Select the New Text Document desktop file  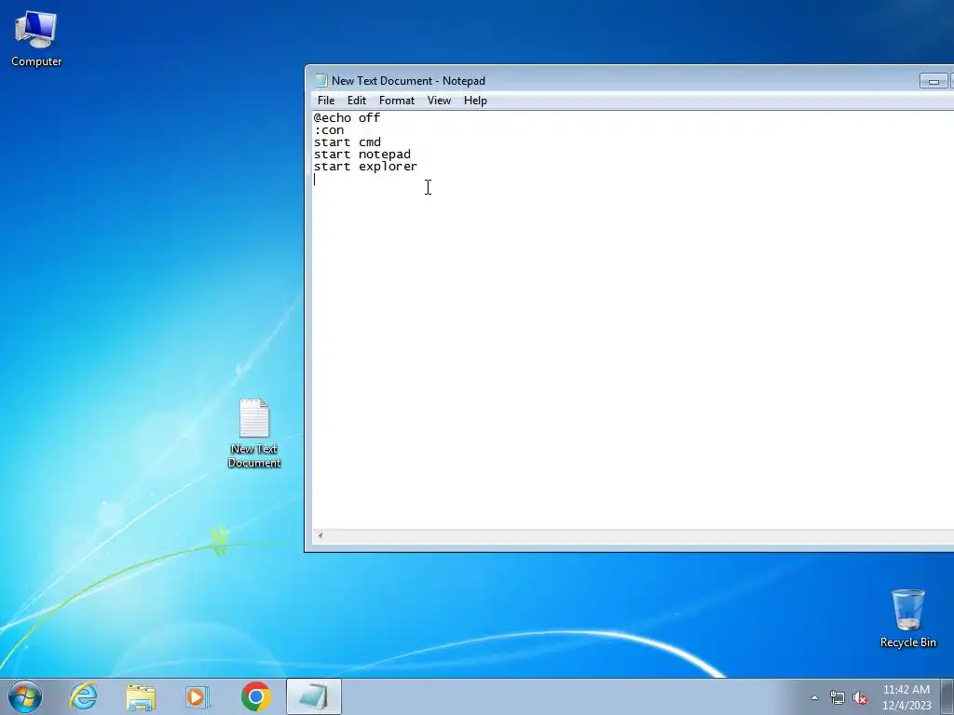tap(254, 433)
